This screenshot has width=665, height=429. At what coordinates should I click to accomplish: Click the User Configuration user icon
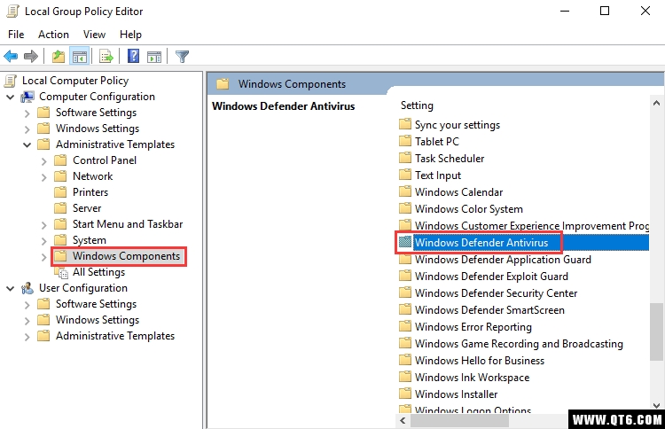click(27, 288)
